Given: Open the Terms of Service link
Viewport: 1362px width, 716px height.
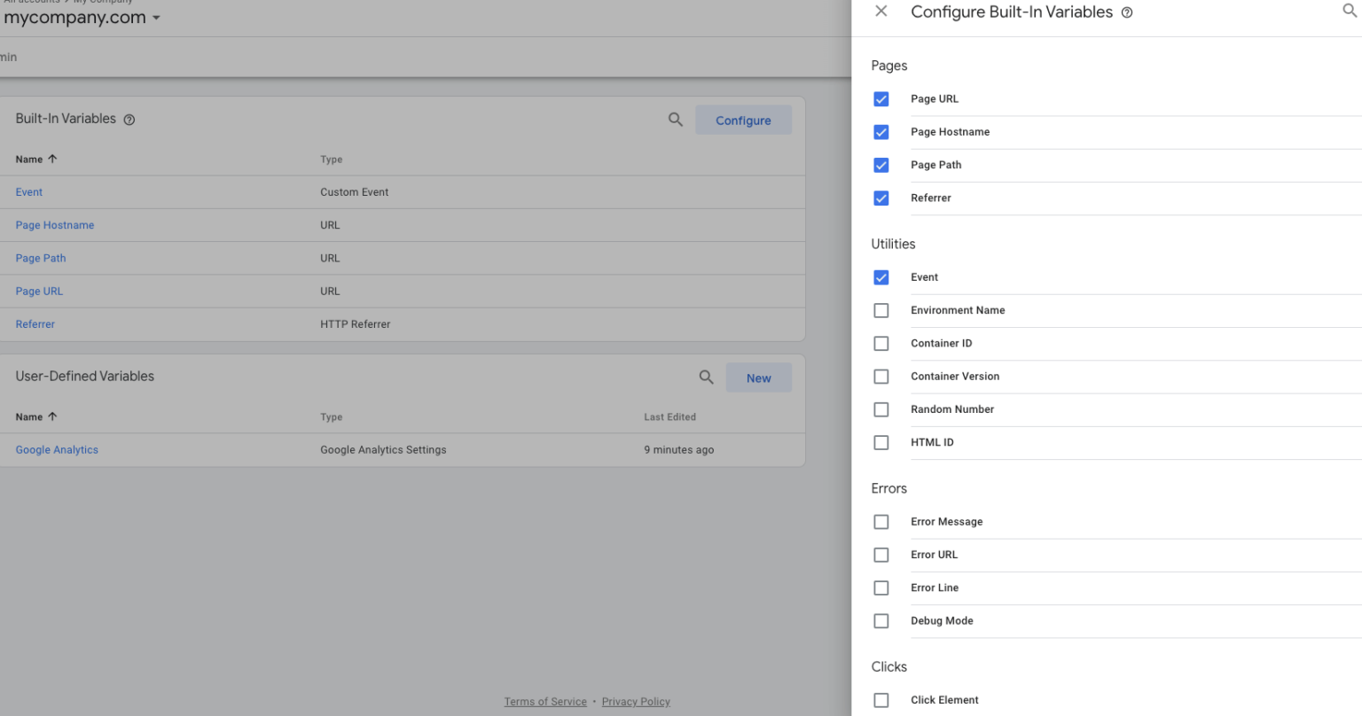Looking at the screenshot, I should (544, 701).
